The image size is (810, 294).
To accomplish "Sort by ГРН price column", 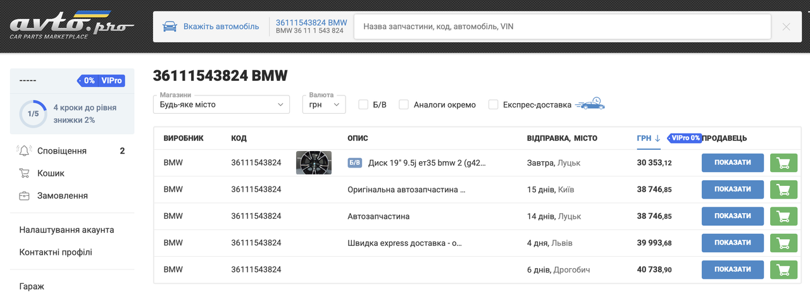I will [649, 138].
